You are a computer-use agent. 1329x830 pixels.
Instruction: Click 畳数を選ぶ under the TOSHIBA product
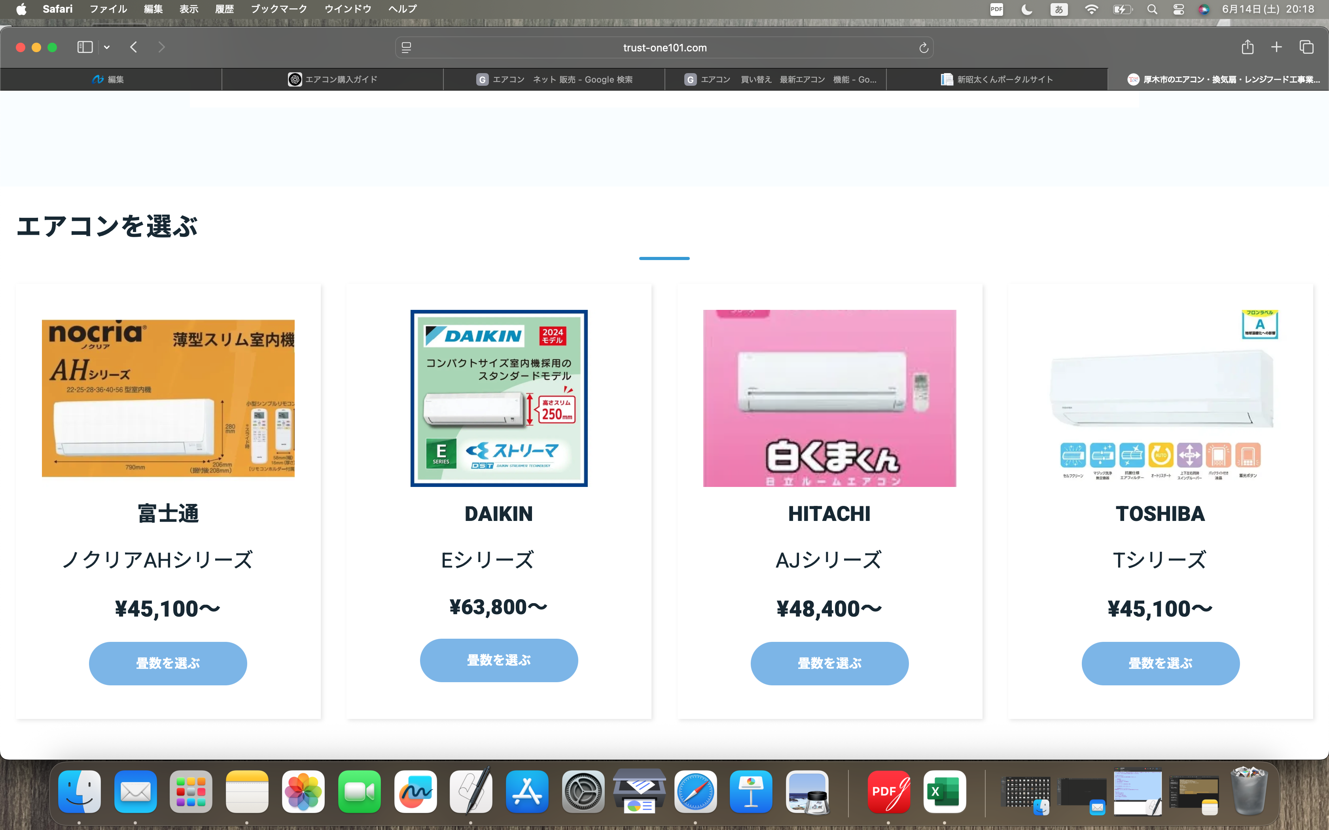1161,663
